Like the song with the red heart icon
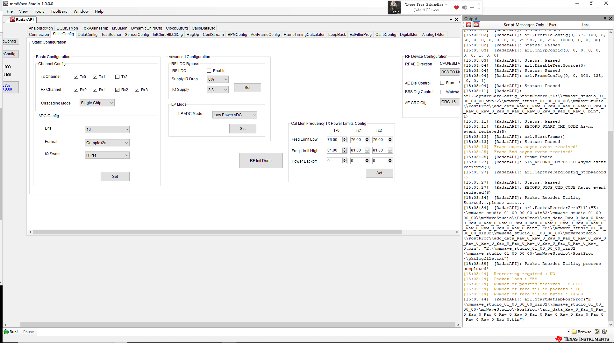This screenshot has height=343, width=614. (456, 7)
